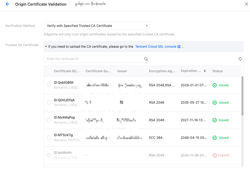Screen dimensions: 250x170
Task: Click the Origin Certificate Validation title
Action: coord(41,4)
